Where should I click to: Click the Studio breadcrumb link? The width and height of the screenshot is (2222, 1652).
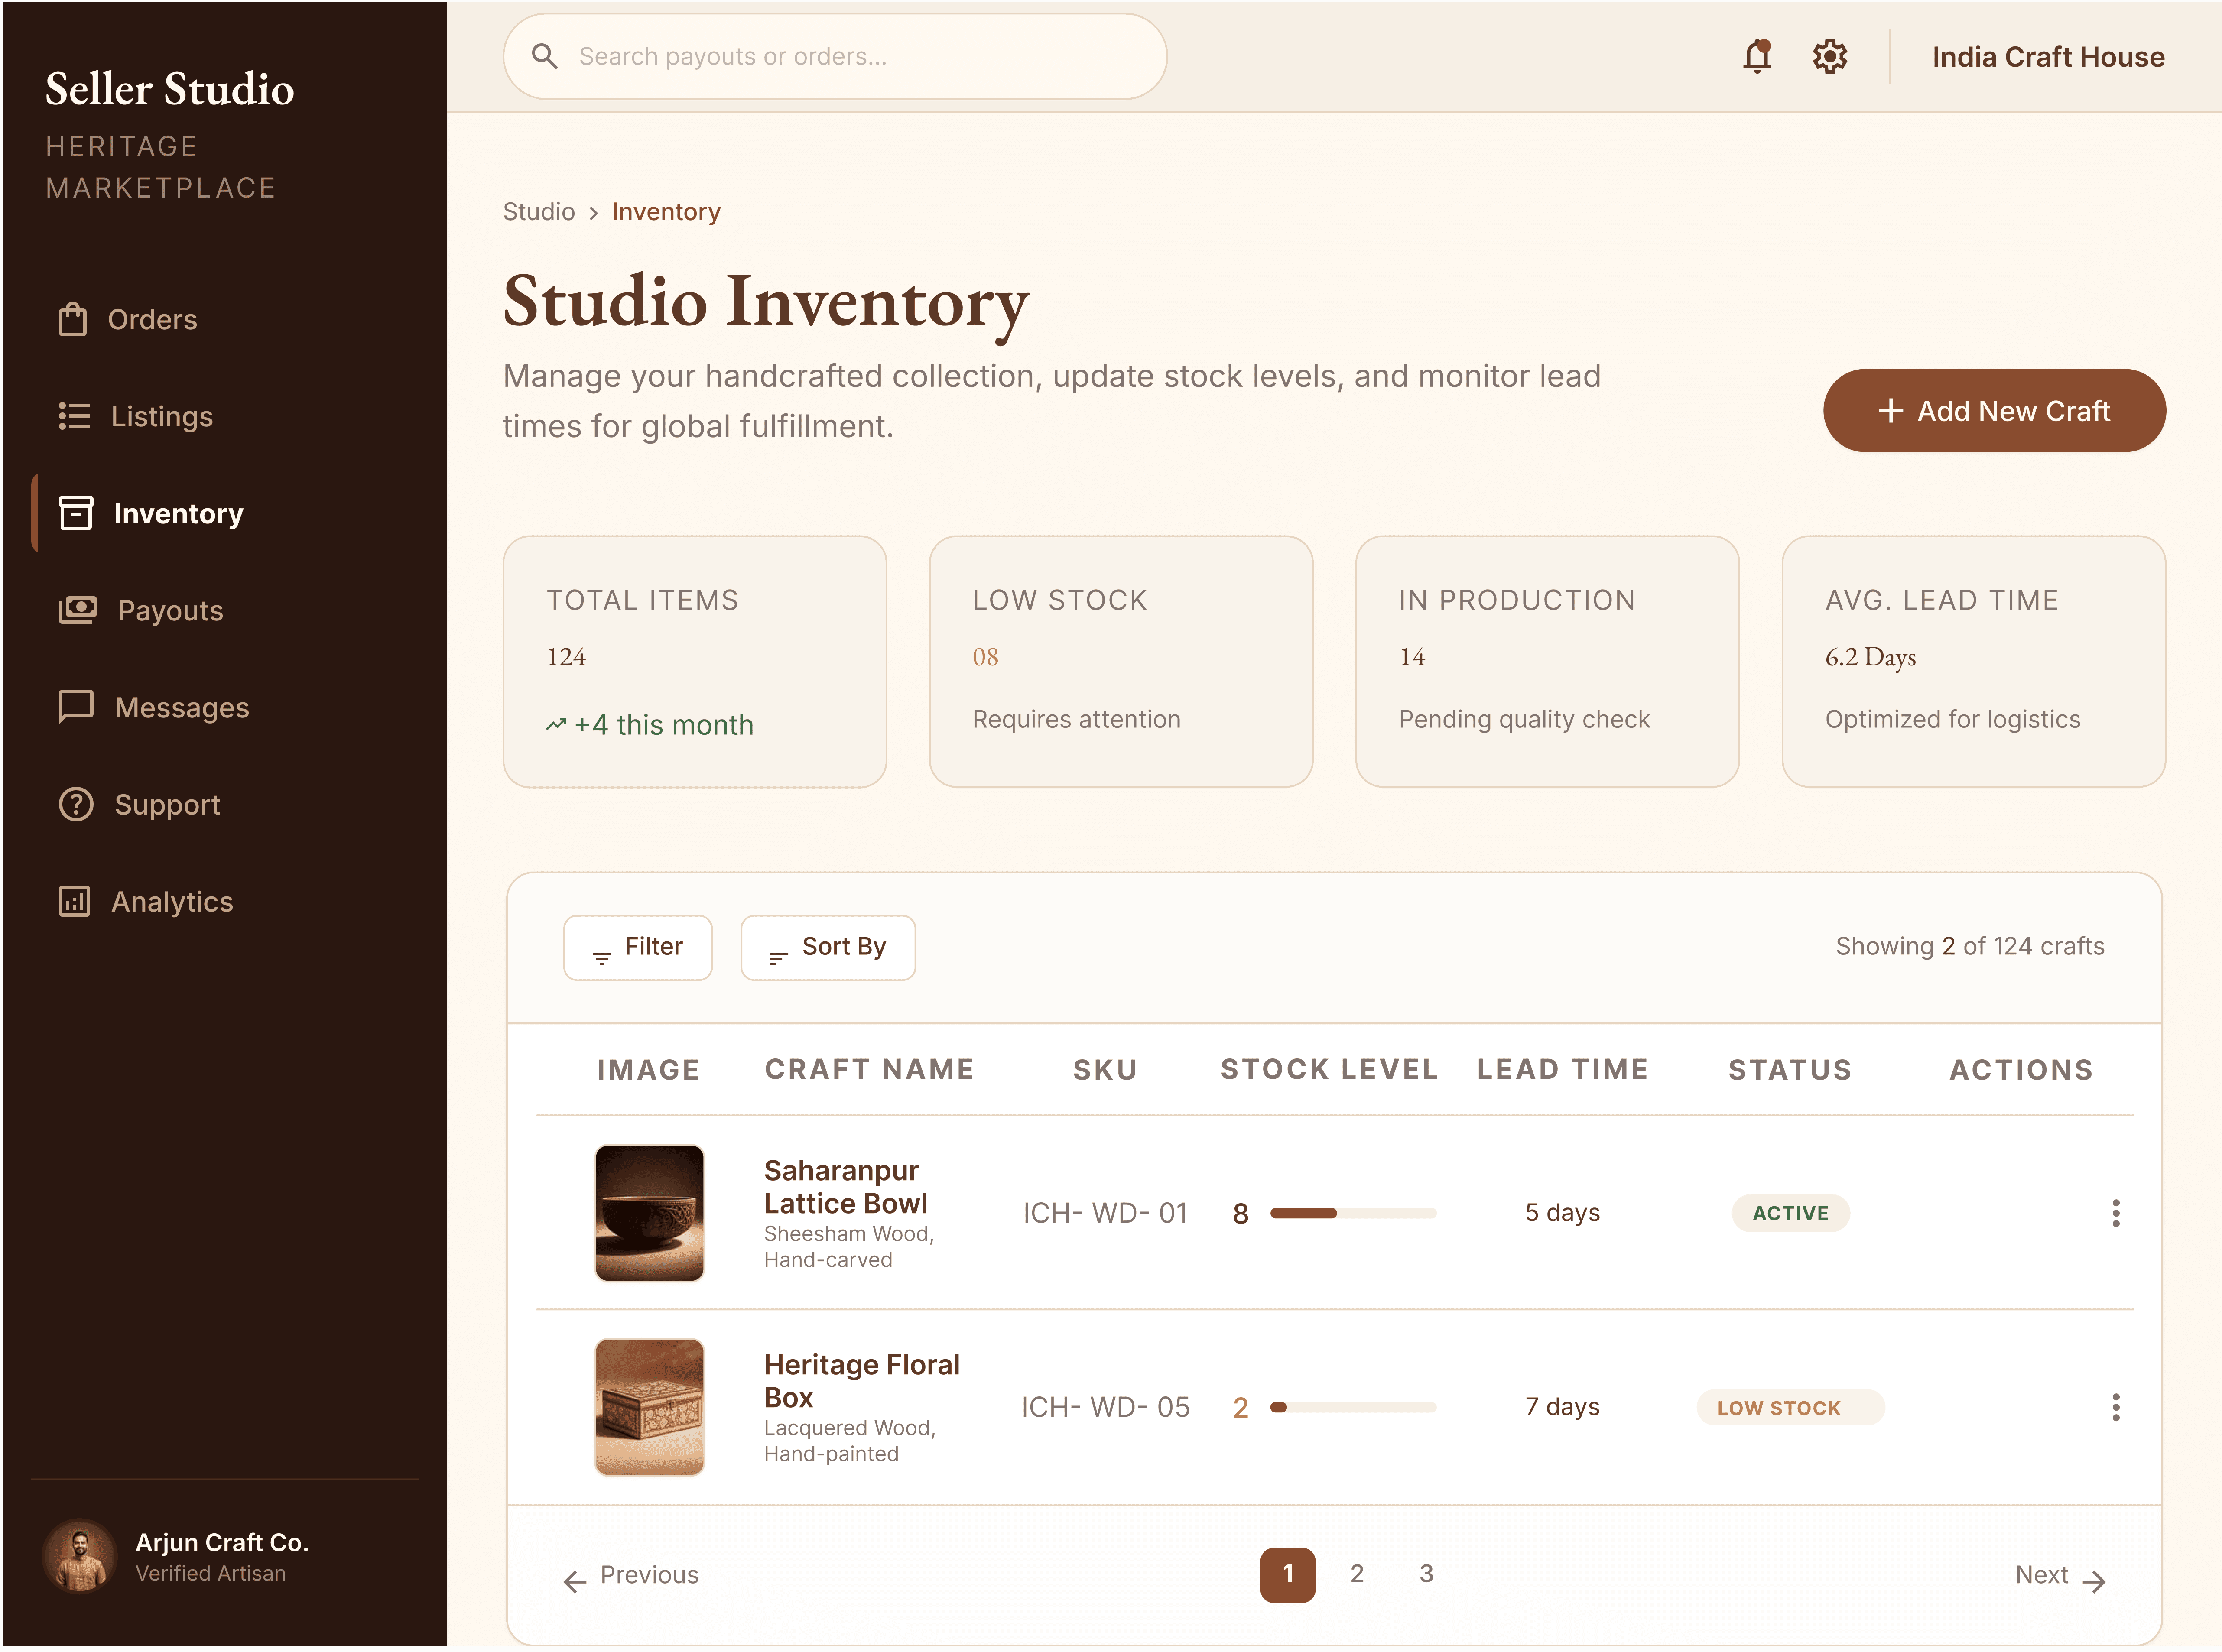click(x=539, y=212)
